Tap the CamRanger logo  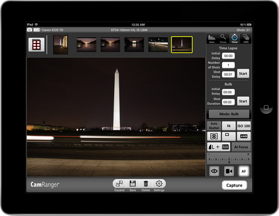pyautogui.click(x=45, y=185)
